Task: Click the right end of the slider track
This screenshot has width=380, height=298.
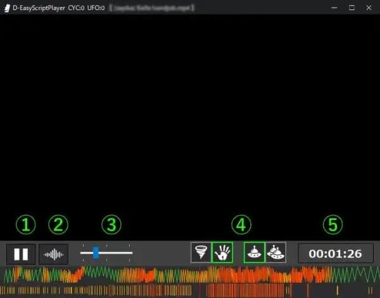Action: click(x=131, y=253)
